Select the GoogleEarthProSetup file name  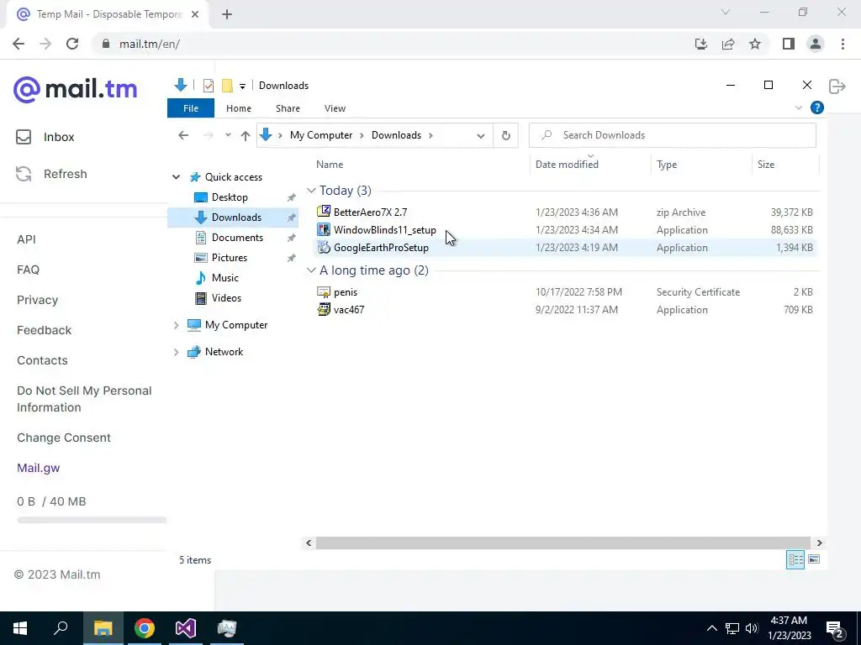[381, 248]
